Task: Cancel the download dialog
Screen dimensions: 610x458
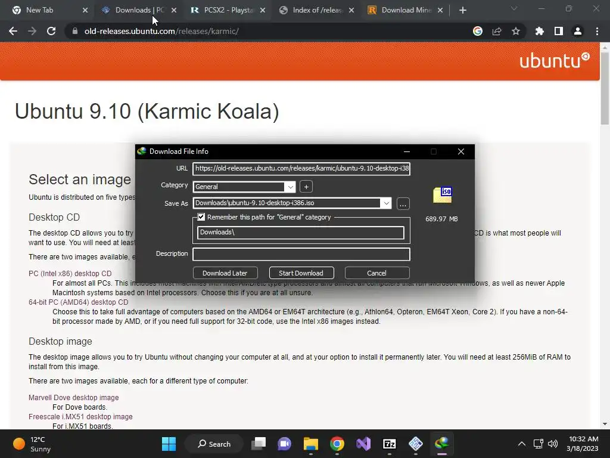Action: (376, 273)
